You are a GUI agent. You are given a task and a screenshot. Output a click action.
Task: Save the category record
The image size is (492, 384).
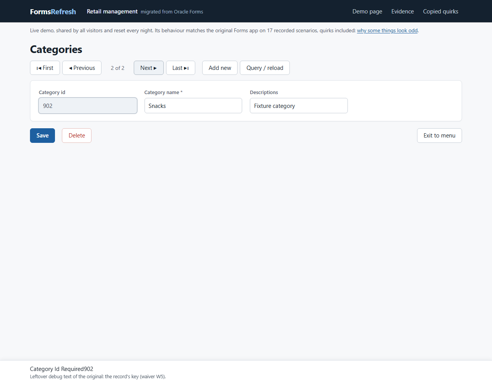coord(42,136)
